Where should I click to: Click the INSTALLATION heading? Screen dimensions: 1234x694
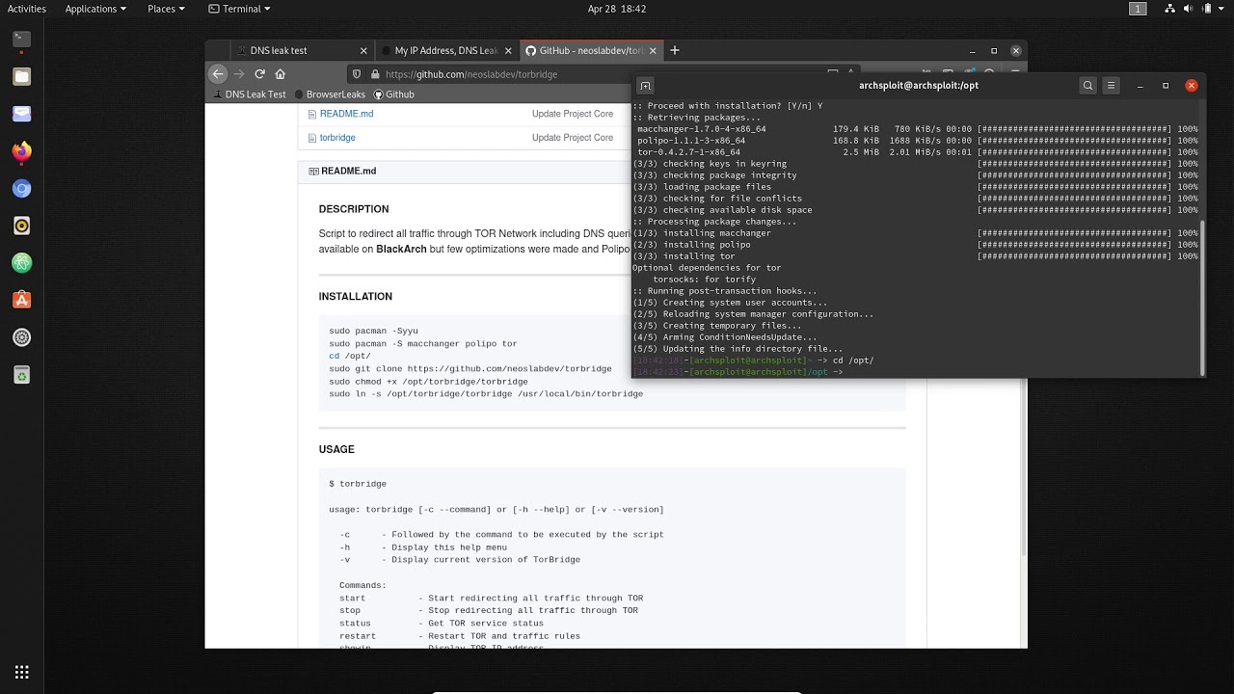pyautogui.click(x=356, y=297)
